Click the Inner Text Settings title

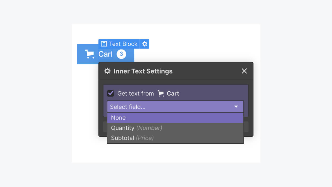point(143,71)
